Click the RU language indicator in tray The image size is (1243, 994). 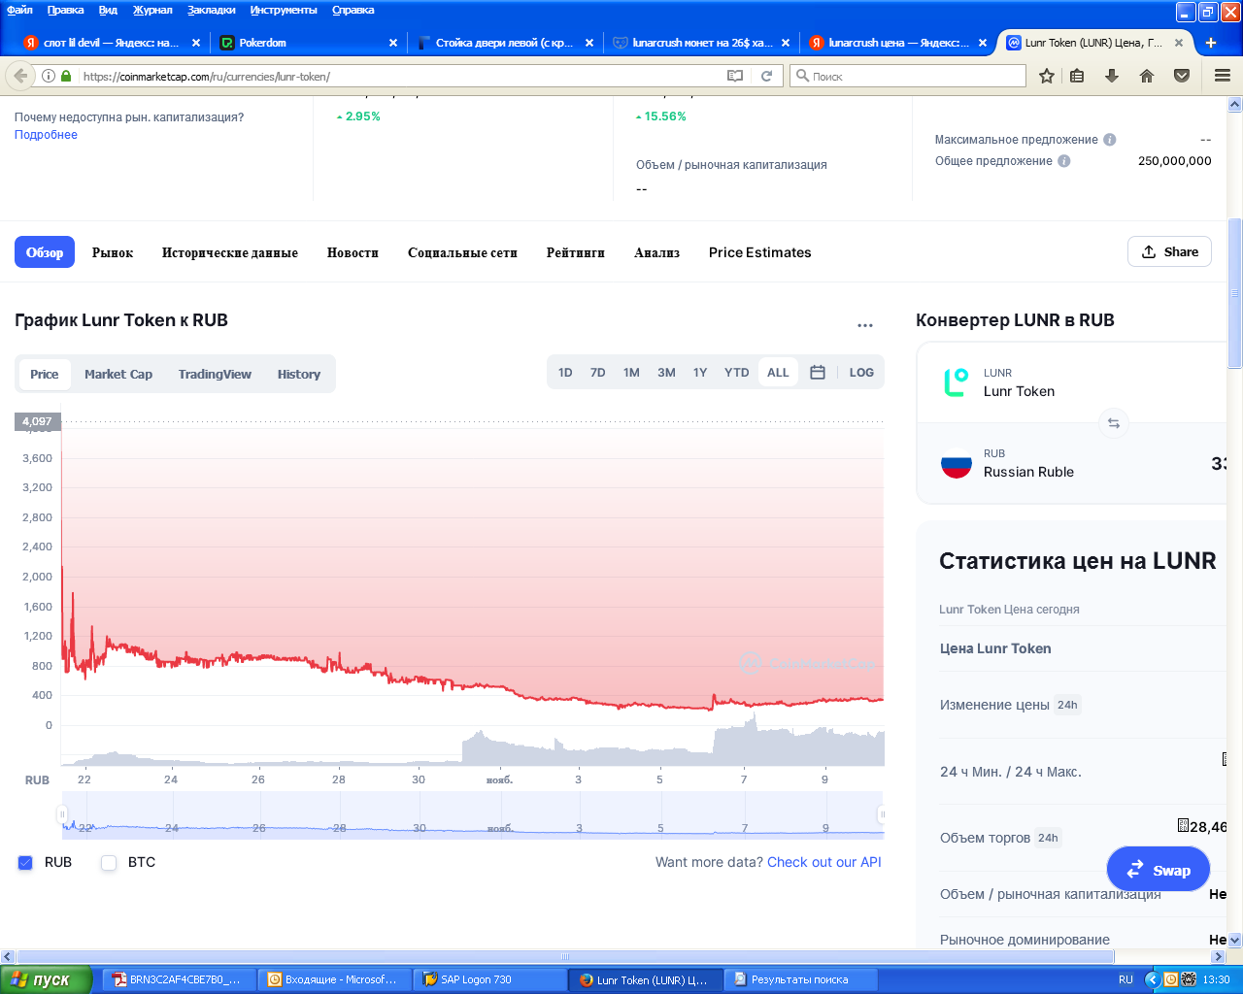pos(1125,979)
